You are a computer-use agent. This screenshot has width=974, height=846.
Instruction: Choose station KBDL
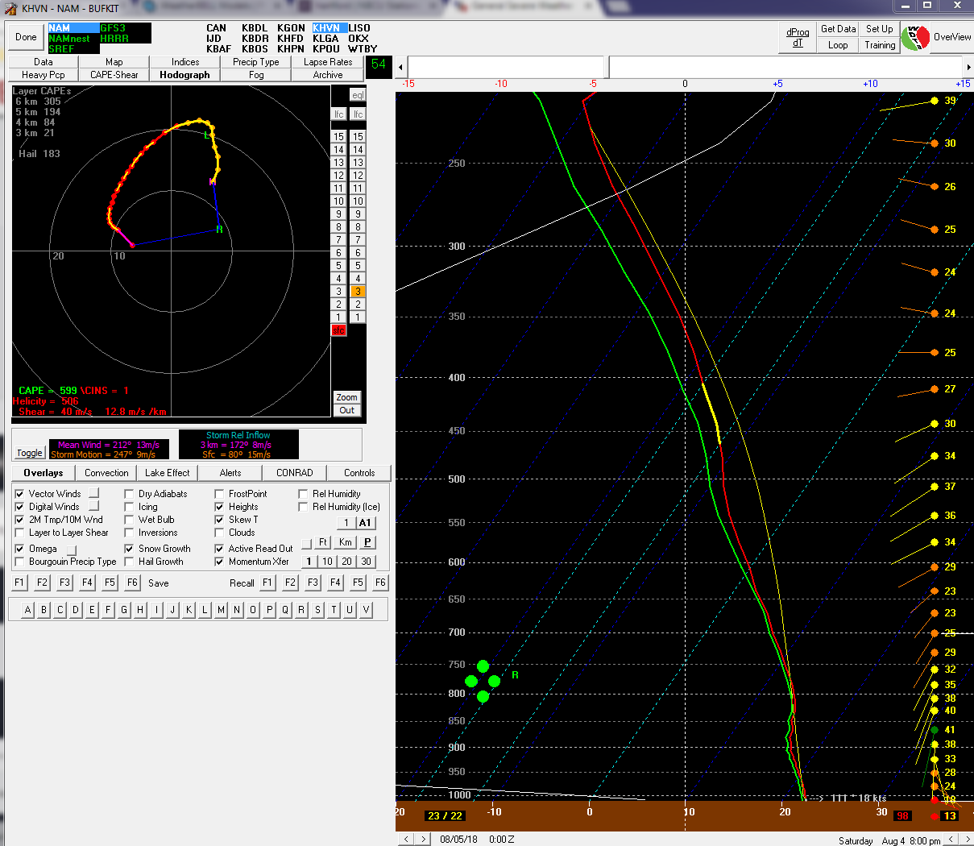tap(255, 28)
